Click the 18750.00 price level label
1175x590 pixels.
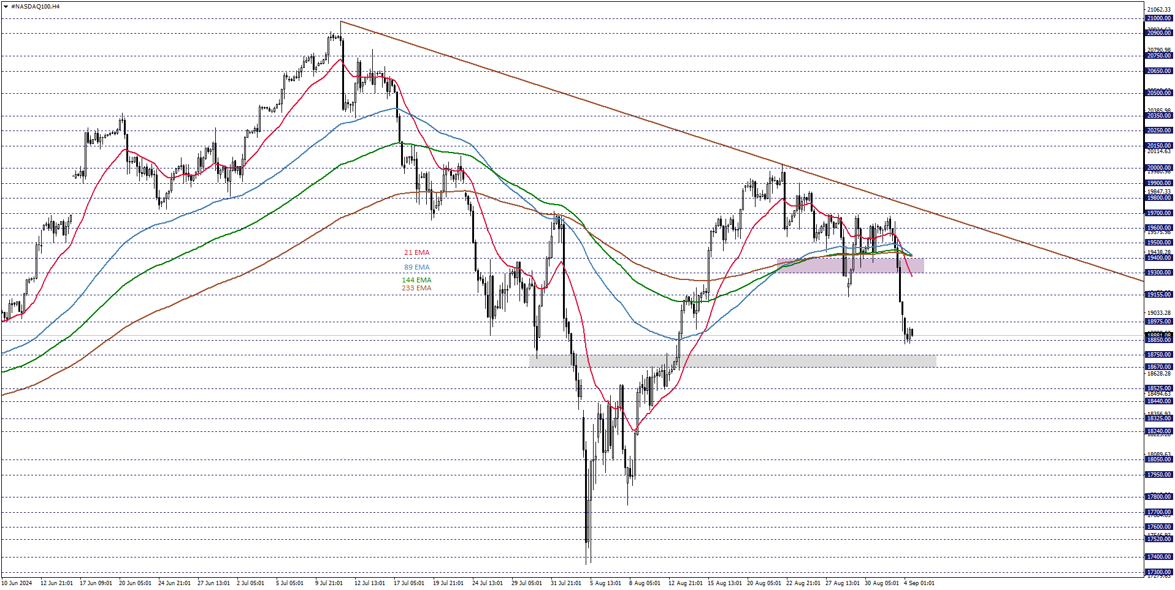tap(1159, 355)
